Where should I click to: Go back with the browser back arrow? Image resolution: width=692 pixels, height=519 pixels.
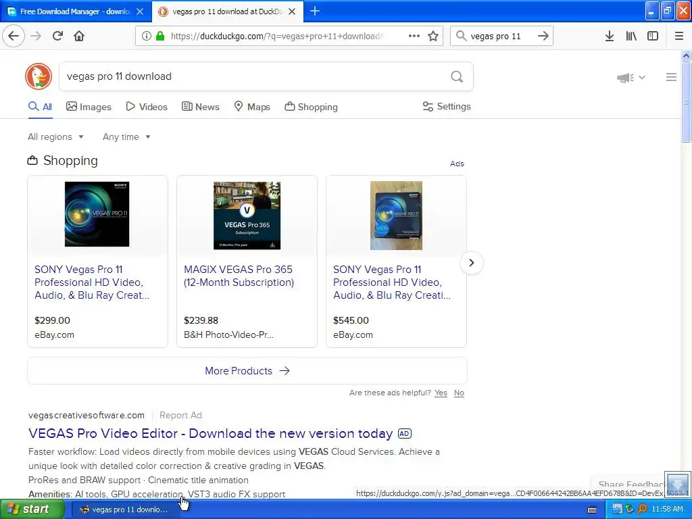click(14, 36)
